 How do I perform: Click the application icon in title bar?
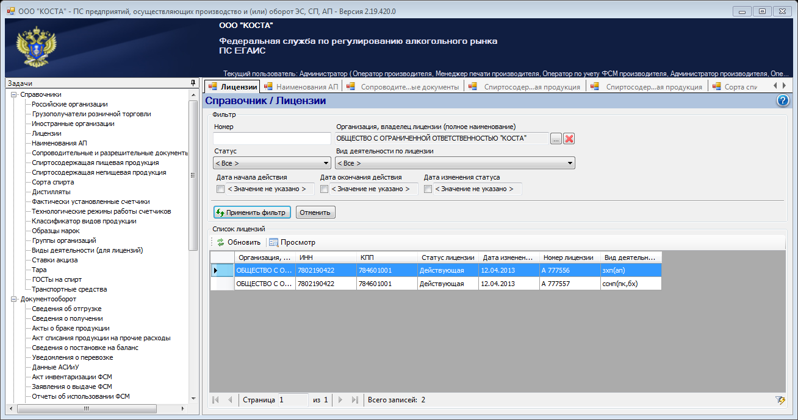(10, 10)
